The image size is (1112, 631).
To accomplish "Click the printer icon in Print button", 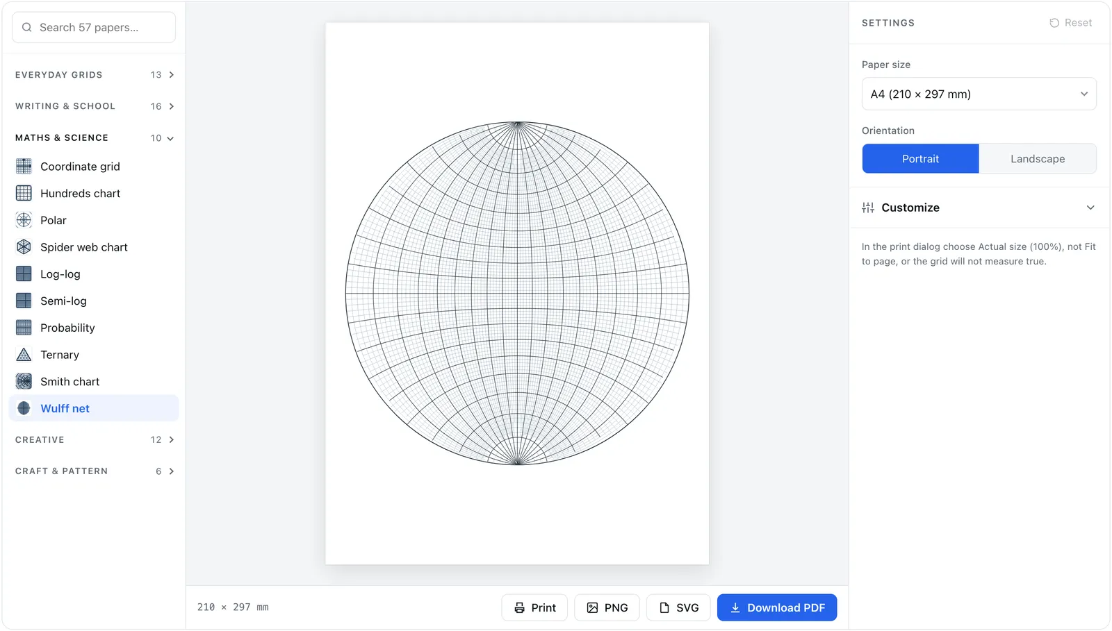I will (x=519, y=608).
